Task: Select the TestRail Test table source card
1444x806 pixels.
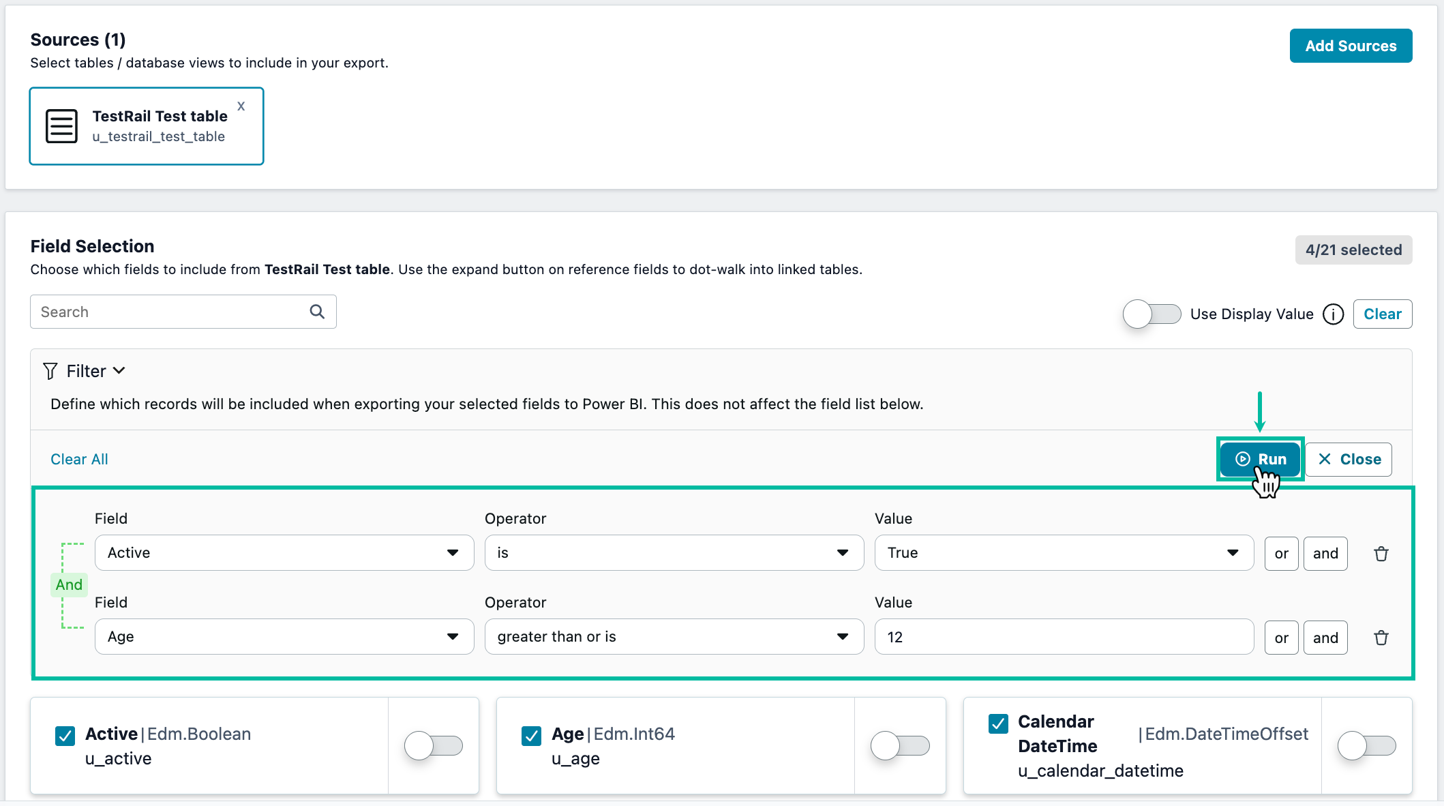Action: (x=147, y=126)
